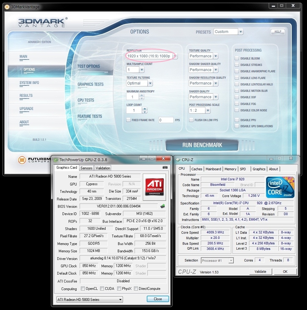Switch to Sensors tab in GPU-Z
Viewport: 307px width, 310px height.
86,168
